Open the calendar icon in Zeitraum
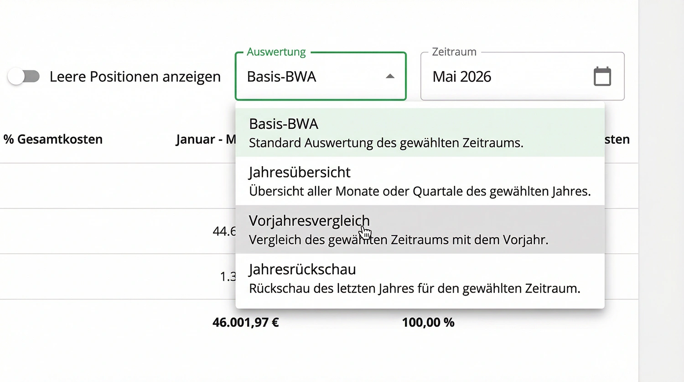The image size is (684, 382). tap(602, 76)
